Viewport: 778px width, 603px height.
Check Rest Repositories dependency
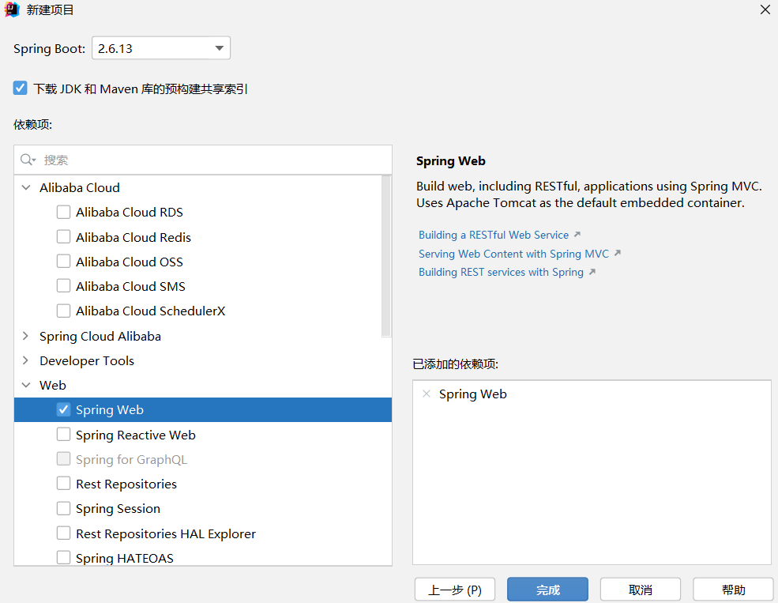point(63,484)
